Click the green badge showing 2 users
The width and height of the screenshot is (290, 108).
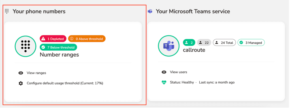pos(189,43)
